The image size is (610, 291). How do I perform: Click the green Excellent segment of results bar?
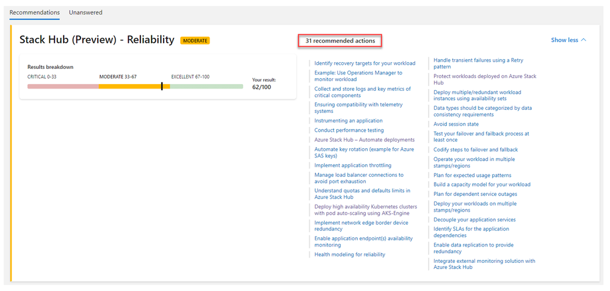(206, 86)
